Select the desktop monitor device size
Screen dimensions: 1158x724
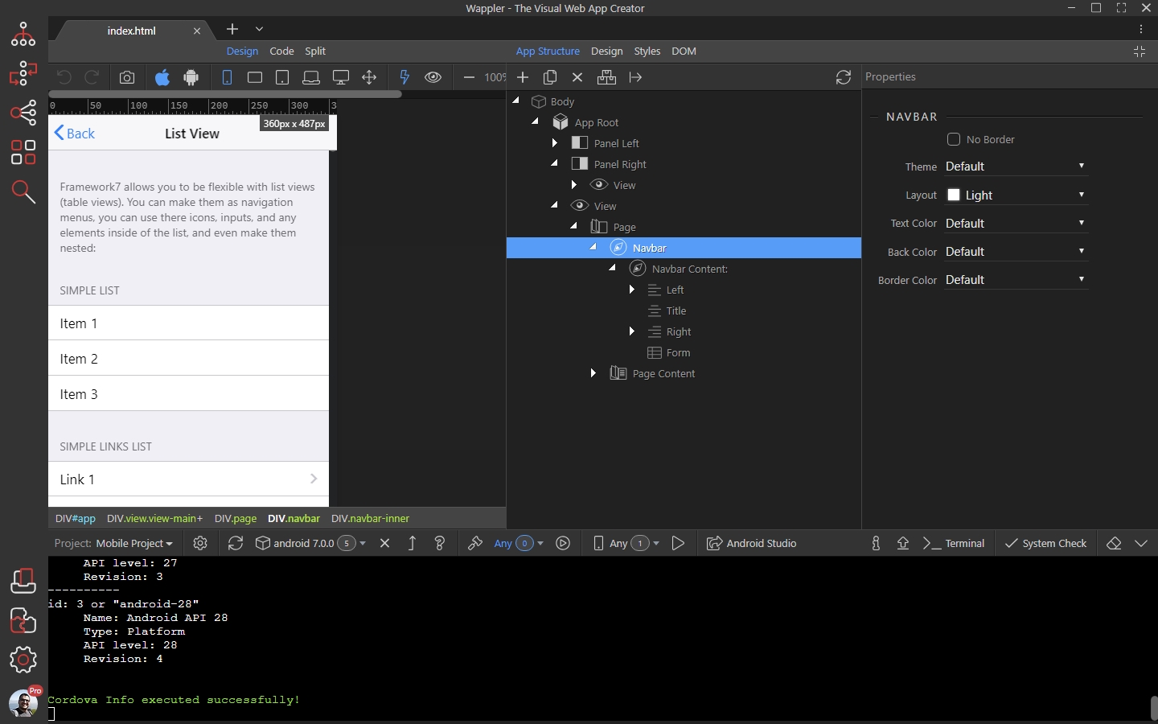tap(341, 77)
